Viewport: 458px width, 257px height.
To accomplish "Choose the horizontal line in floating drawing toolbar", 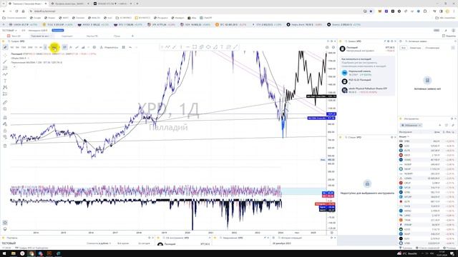I will click(187, 47).
